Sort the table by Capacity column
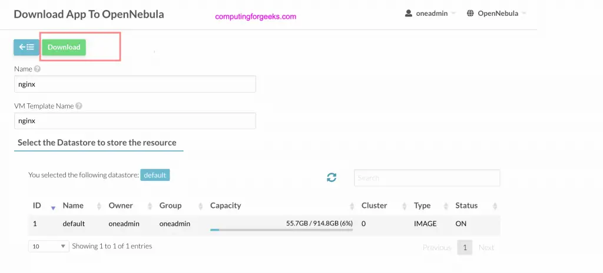 pyautogui.click(x=282, y=205)
